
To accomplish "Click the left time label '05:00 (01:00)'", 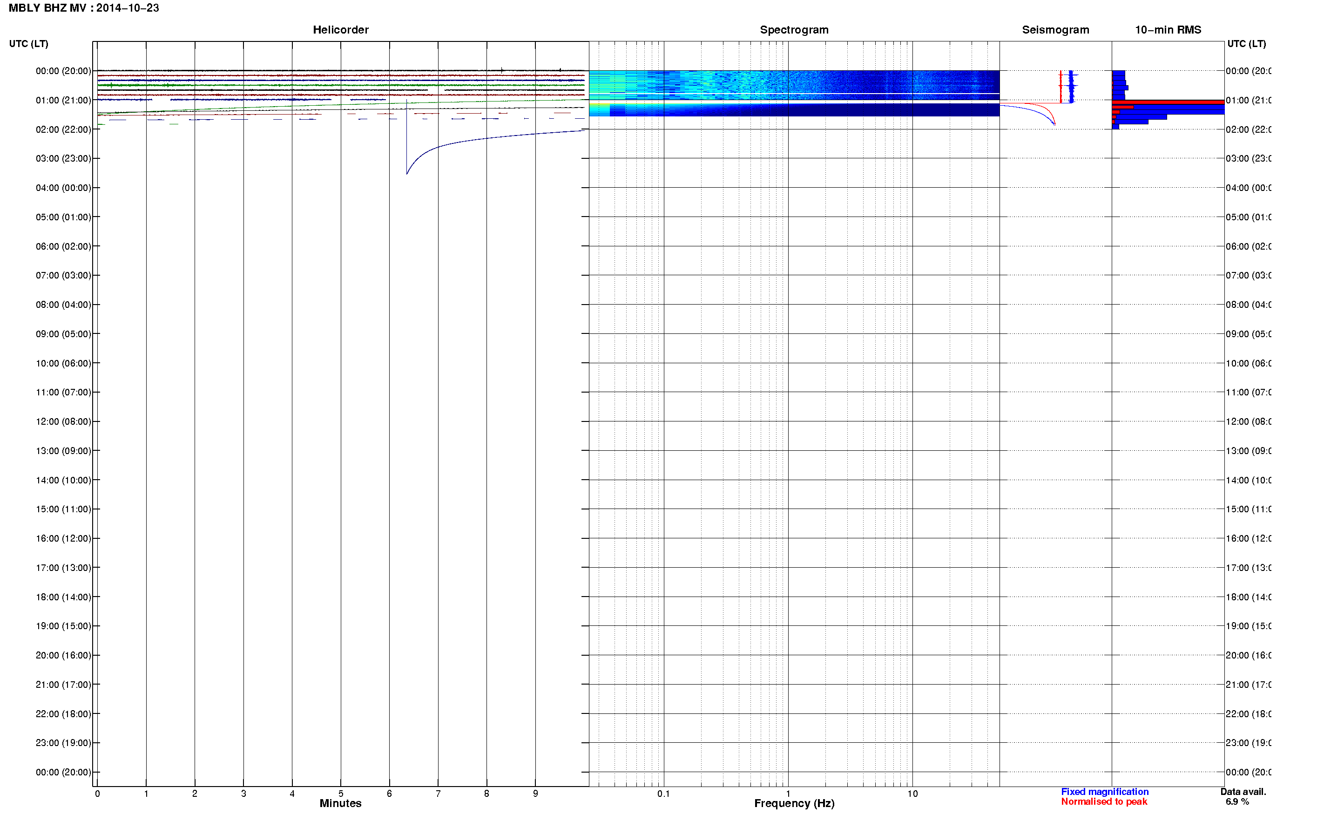I will pyautogui.click(x=63, y=217).
